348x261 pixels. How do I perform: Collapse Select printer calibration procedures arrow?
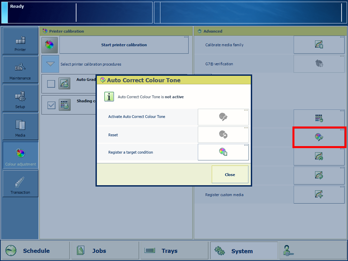(50, 64)
